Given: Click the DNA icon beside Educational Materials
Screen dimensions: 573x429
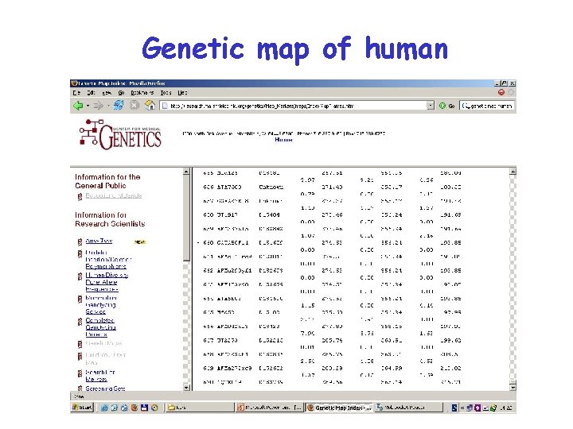Looking at the screenshot, I should click(80, 196).
